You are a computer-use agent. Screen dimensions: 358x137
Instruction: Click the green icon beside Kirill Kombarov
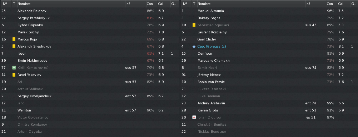(x=14, y=67)
